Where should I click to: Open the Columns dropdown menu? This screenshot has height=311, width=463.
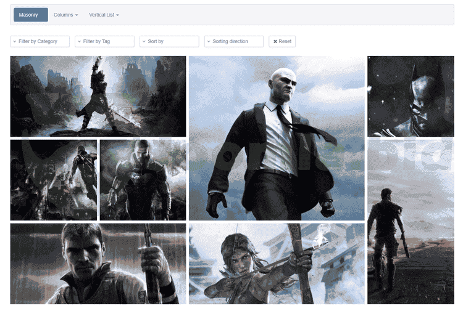[65, 15]
